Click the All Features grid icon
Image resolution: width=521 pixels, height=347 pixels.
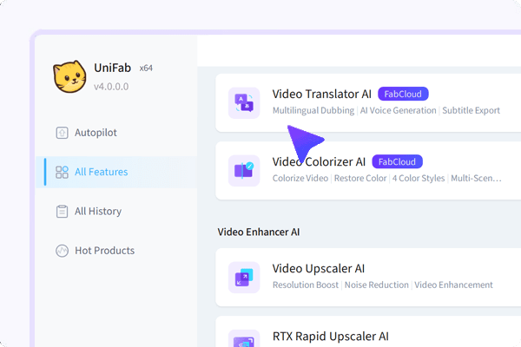(62, 172)
